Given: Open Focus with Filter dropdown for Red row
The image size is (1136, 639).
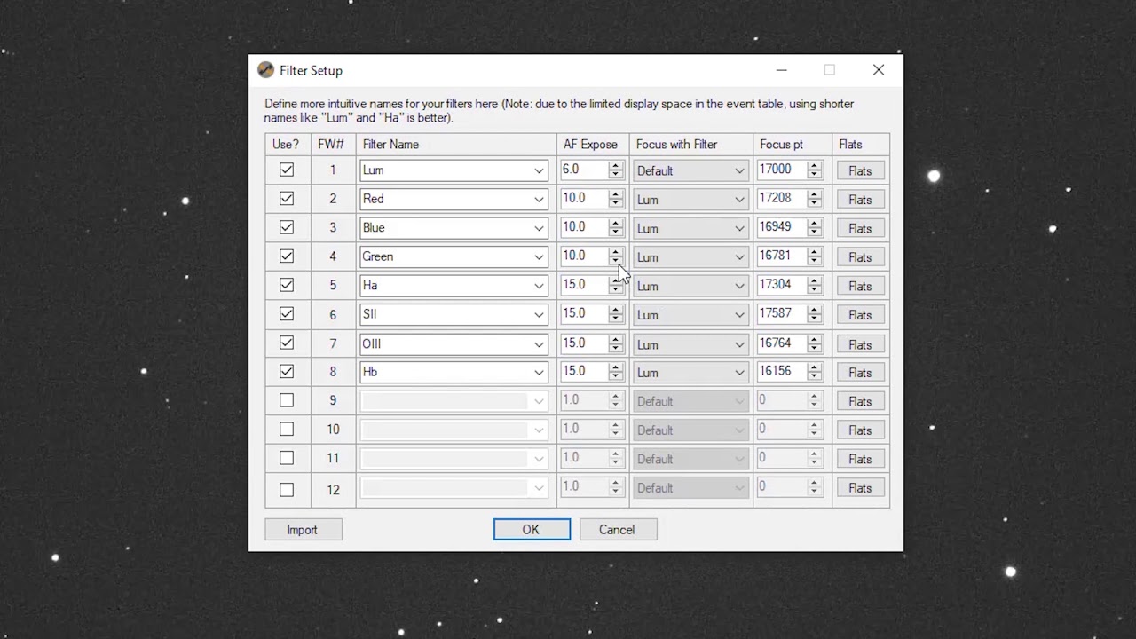Looking at the screenshot, I should click(x=690, y=200).
